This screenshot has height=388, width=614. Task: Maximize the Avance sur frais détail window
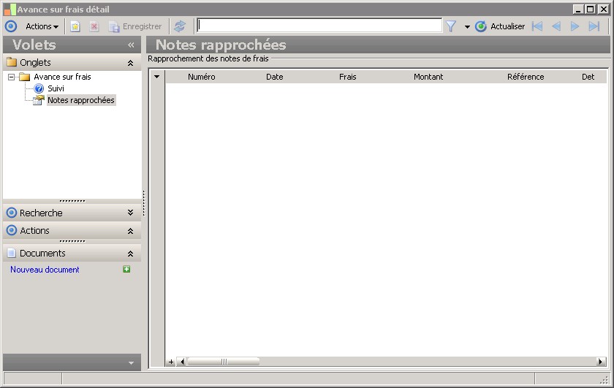coord(591,9)
